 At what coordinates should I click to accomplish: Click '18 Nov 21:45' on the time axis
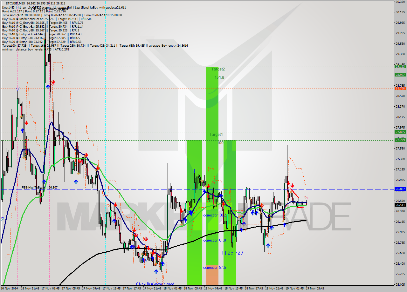point(274,289)
